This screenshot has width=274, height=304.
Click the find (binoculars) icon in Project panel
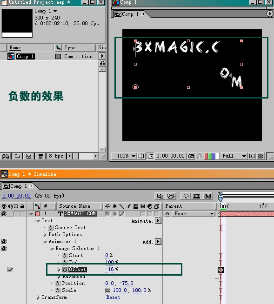tap(5, 156)
